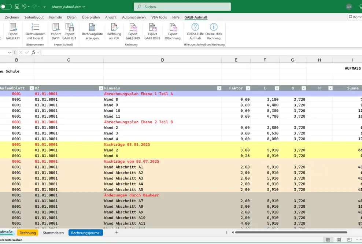Open H column filter dropdown

pyautogui.click(x=330, y=88)
